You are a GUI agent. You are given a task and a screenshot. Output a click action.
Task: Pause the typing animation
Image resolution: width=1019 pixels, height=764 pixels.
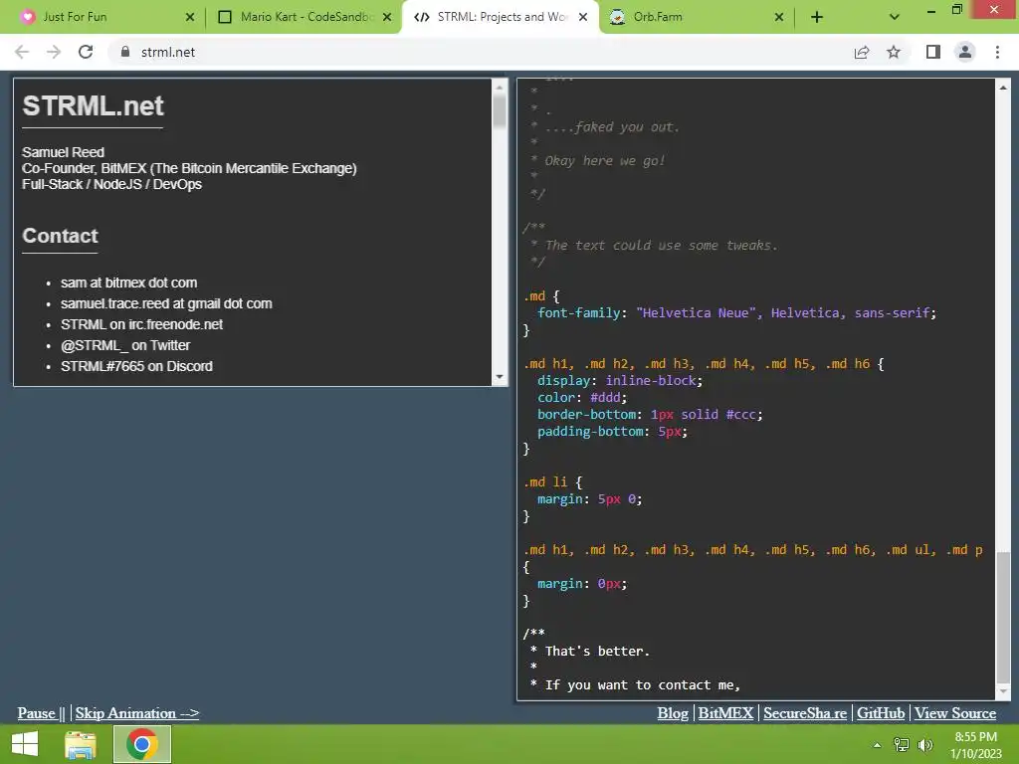click(x=41, y=713)
